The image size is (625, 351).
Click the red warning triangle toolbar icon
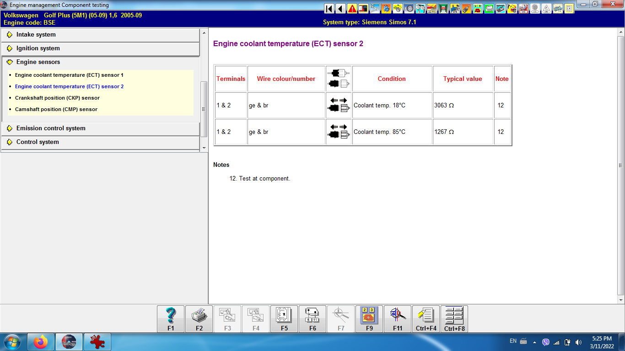point(352,8)
